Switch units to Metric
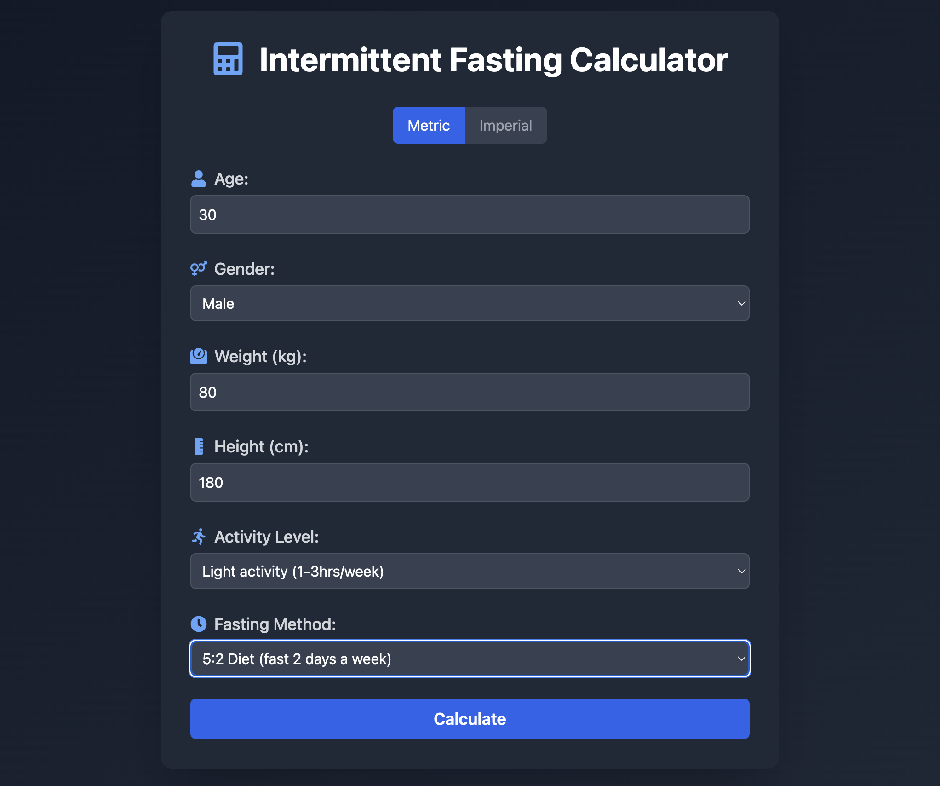This screenshot has width=940, height=786. point(429,125)
